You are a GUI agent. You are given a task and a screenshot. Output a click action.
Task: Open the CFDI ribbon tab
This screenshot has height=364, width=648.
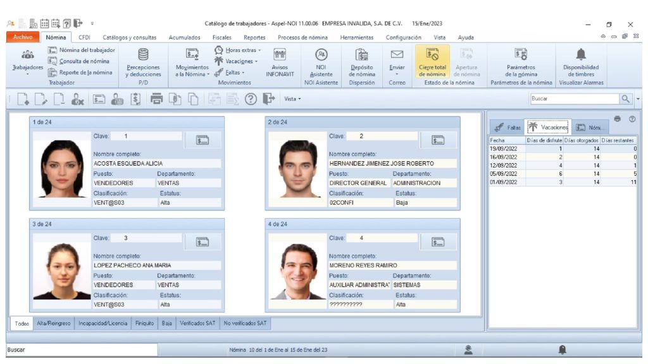84,37
